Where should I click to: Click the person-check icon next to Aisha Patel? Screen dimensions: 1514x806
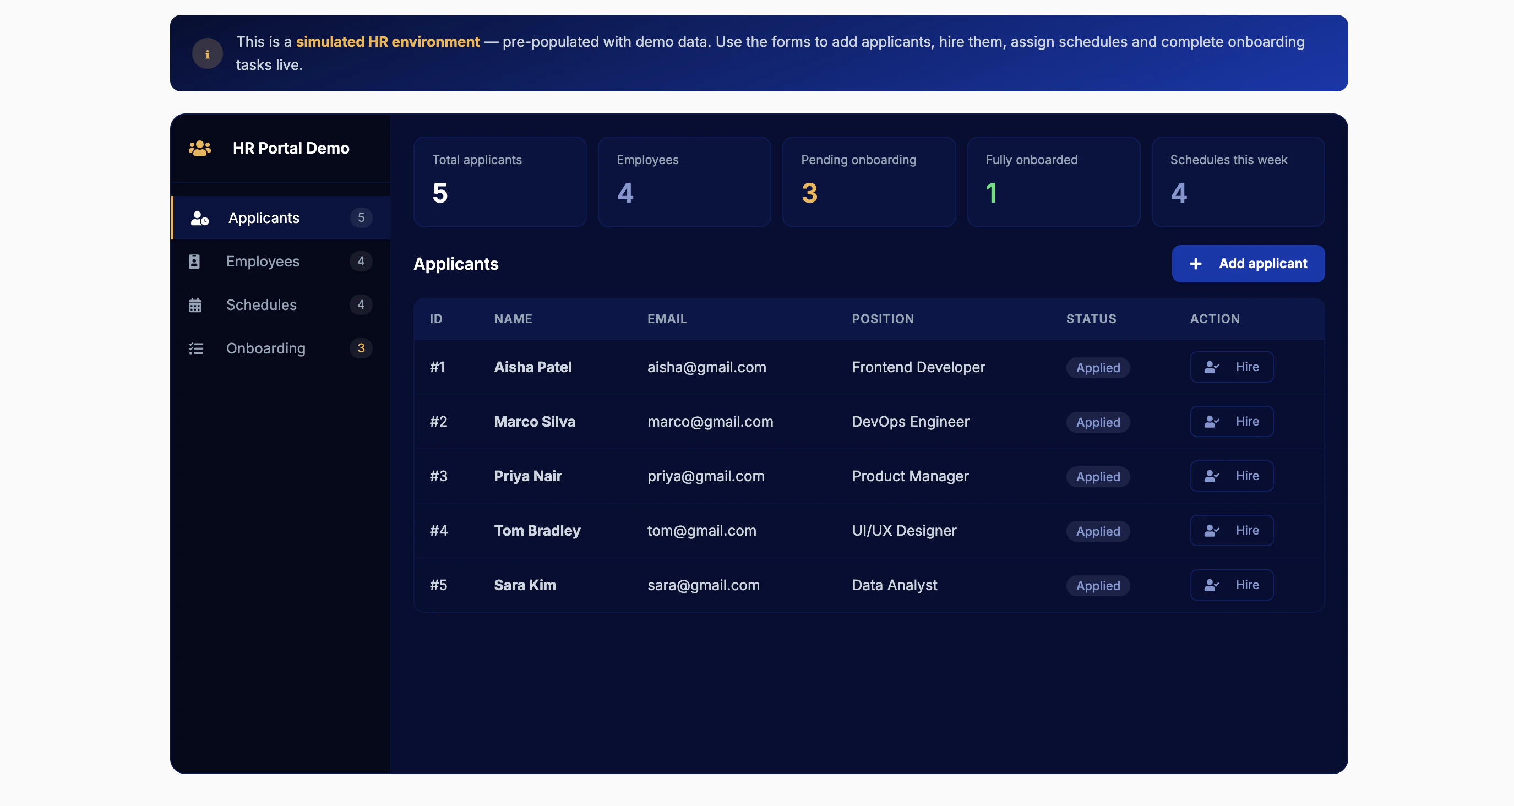(1212, 366)
